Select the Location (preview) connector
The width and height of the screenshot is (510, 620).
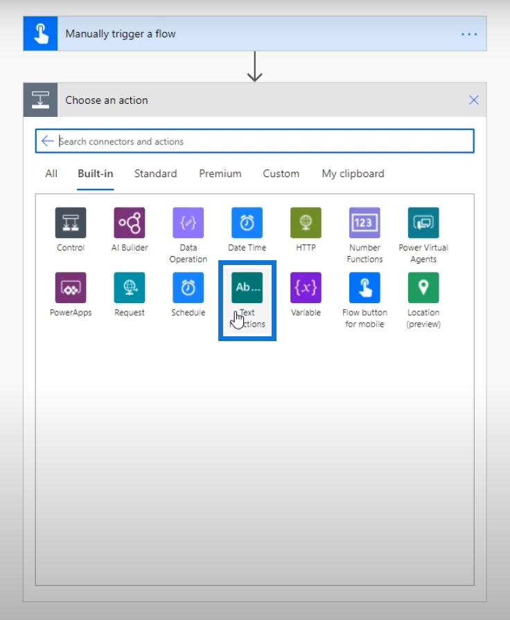pyautogui.click(x=423, y=287)
